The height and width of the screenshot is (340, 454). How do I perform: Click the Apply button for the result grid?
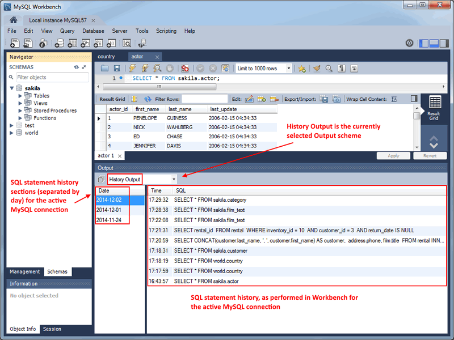point(393,155)
